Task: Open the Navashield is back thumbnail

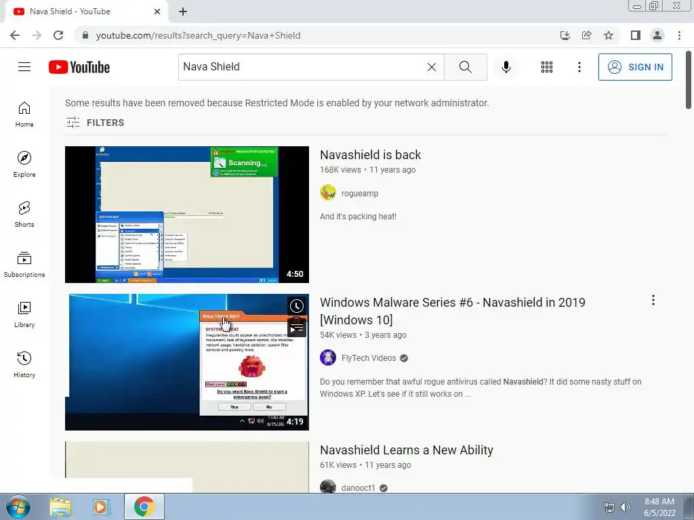Action: [x=187, y=215]
